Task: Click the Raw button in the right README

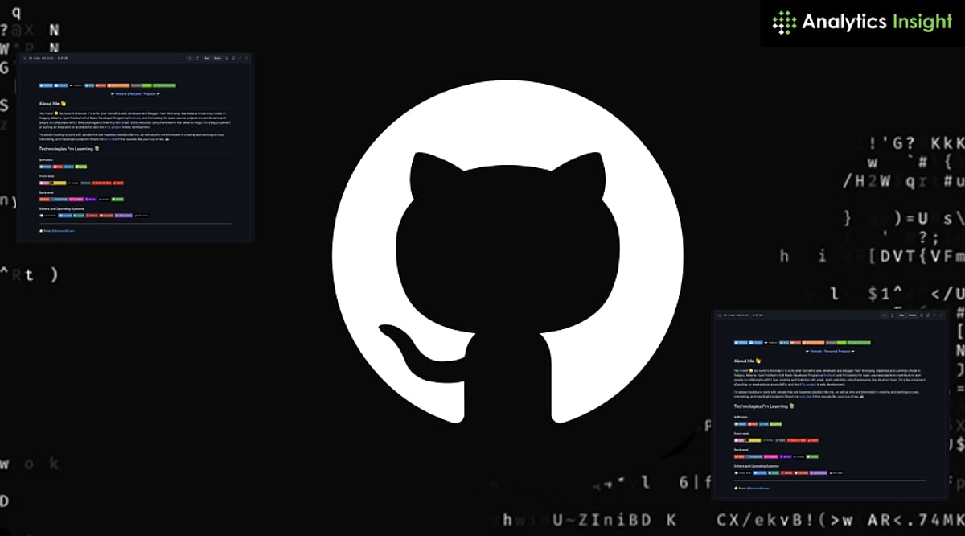Action: click(x=902, y=315)
